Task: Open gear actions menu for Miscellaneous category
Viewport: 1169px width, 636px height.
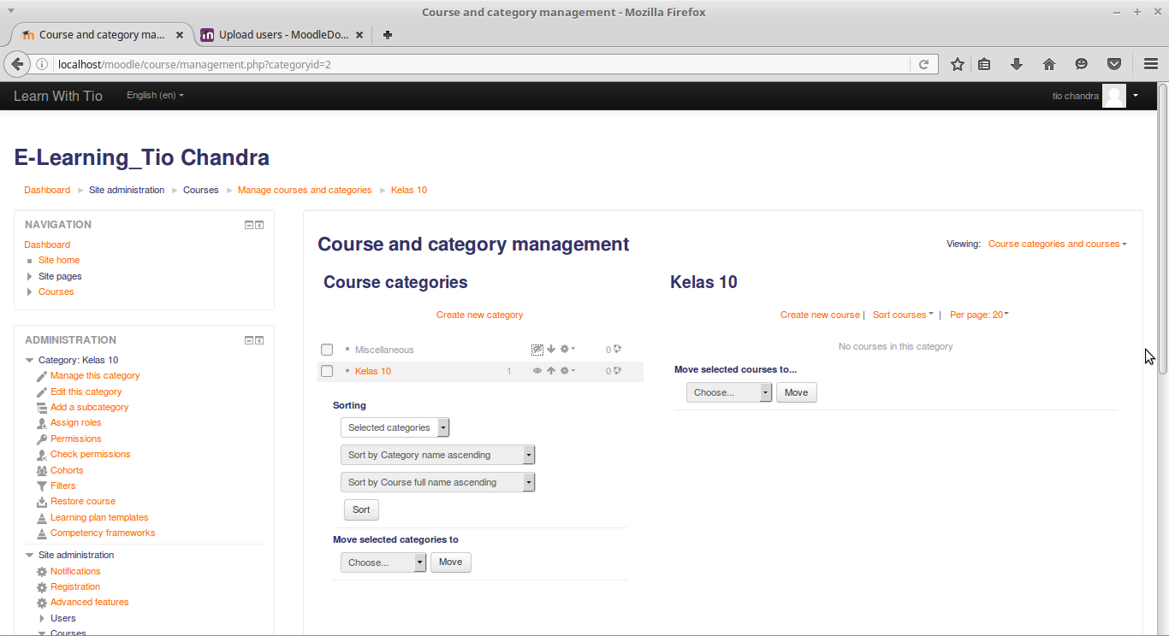Action: coord(567,349)
